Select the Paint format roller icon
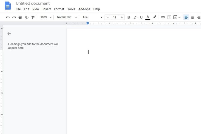Screen dimensions: 201x134 (x=33, y=17)
